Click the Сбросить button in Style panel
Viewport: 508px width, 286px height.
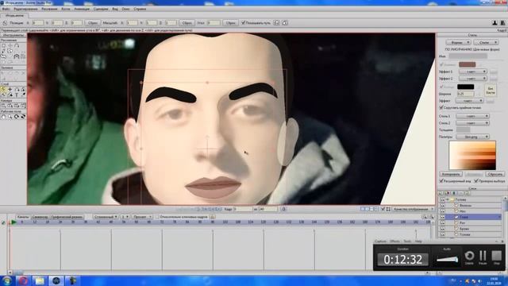[495, 174]
